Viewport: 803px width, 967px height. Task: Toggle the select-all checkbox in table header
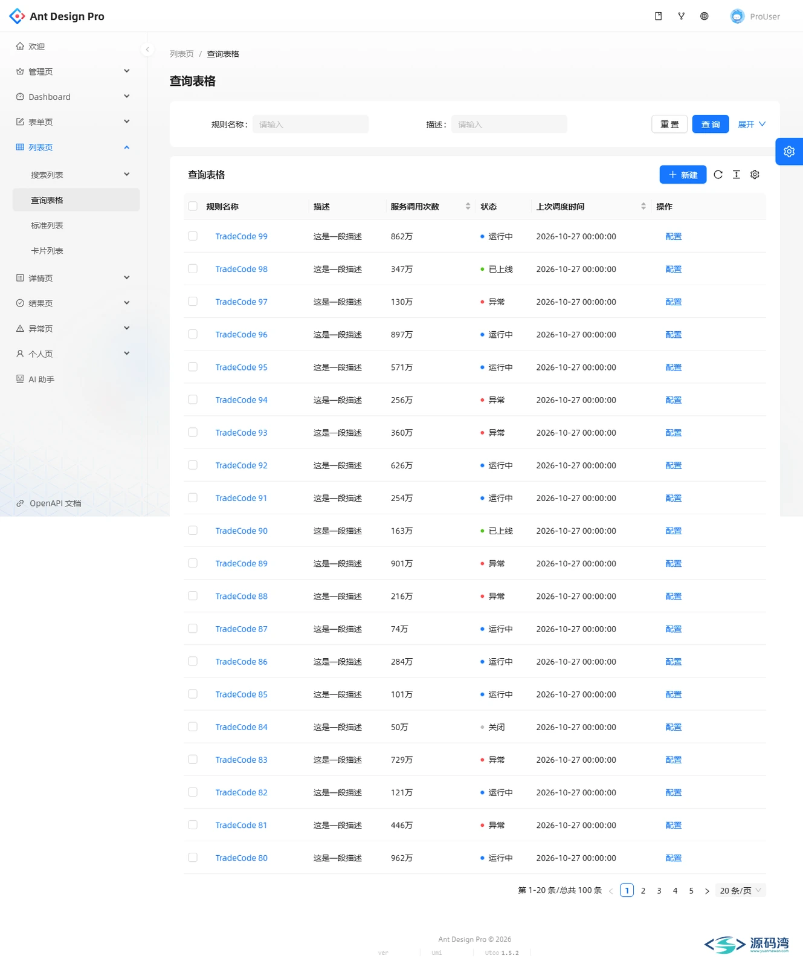pos(193,206)
